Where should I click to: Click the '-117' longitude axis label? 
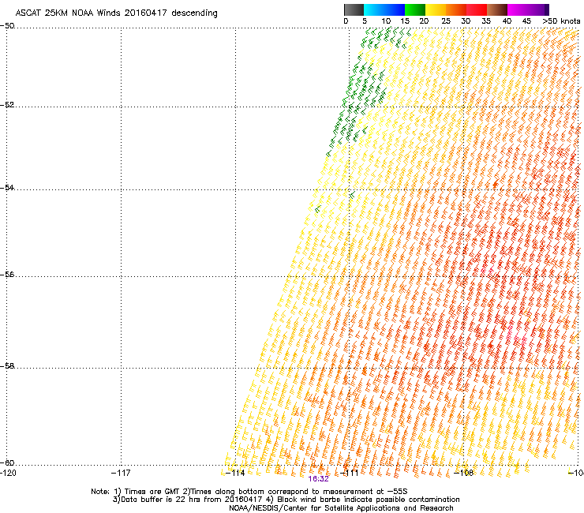click(121, 473)
